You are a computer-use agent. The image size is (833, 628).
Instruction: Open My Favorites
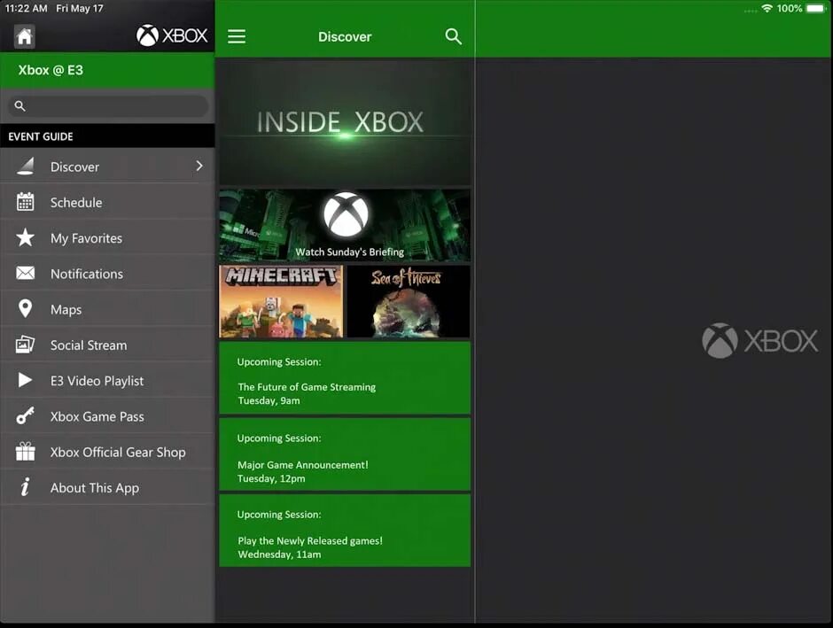tap(108, 237)
